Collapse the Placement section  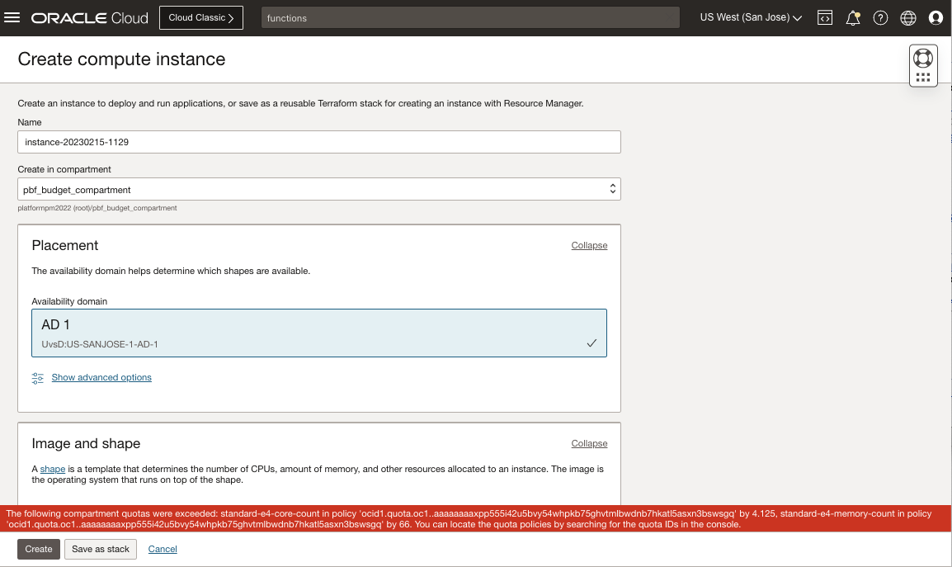click(589, 245)
